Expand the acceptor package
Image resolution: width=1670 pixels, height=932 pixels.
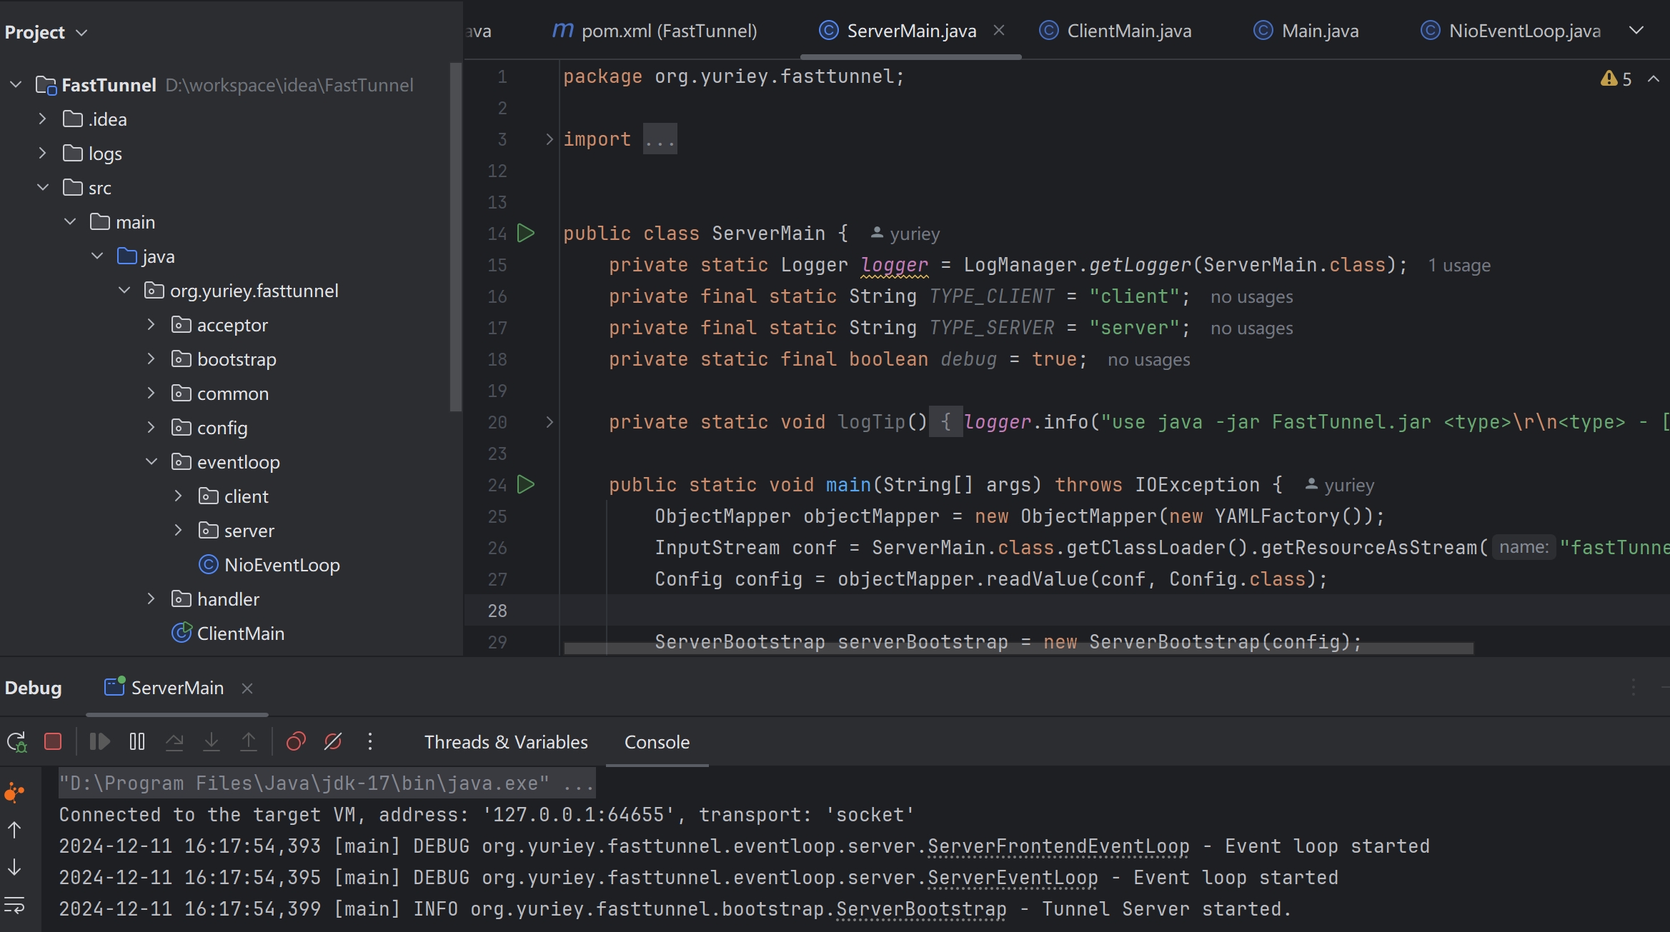pyautogui.click(x=151, y=324)
